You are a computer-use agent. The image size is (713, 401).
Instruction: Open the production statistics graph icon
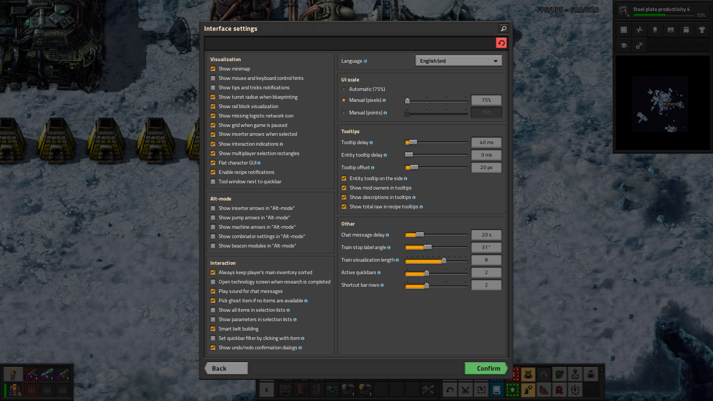click(639, 30)
